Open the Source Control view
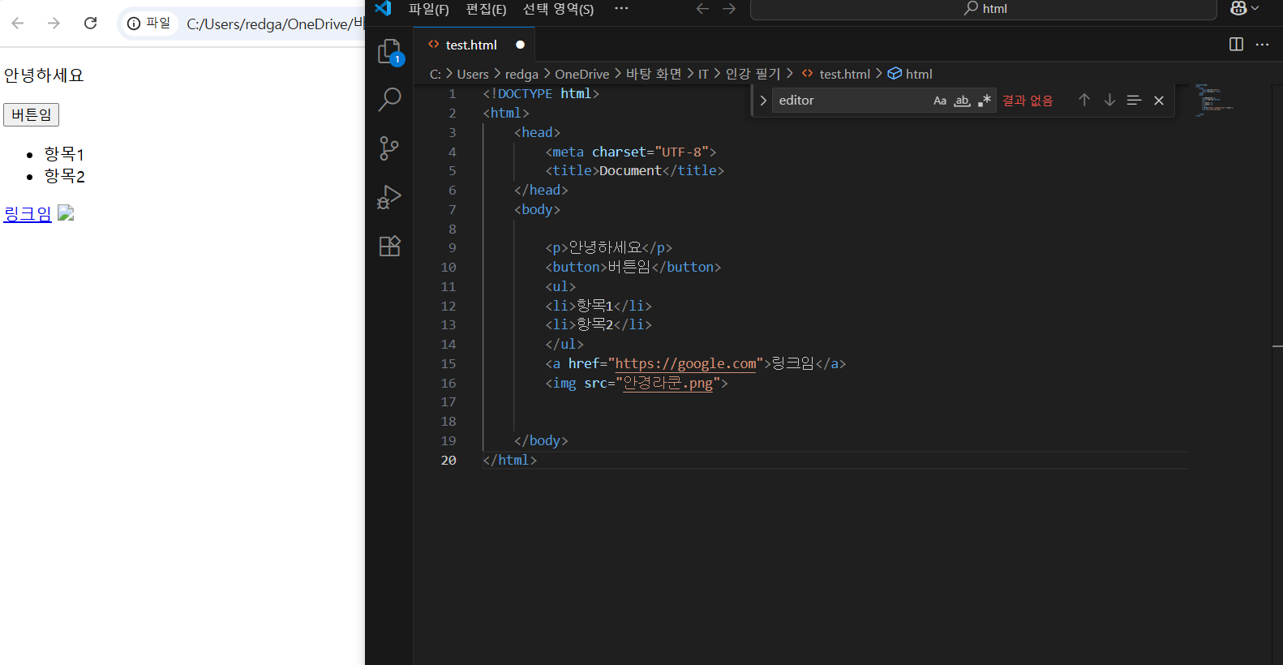This screenshot has width=1283, height=665. (389, 148)
